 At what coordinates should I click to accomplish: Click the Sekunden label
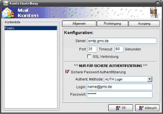click(x=133, y=49)
